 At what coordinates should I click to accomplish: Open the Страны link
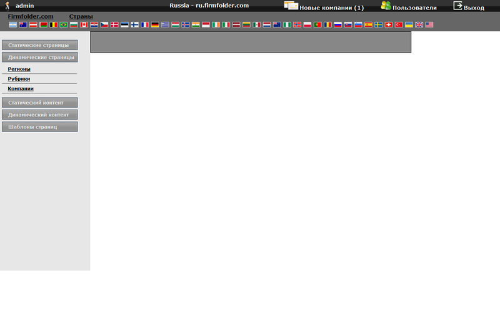click(81, 16)
